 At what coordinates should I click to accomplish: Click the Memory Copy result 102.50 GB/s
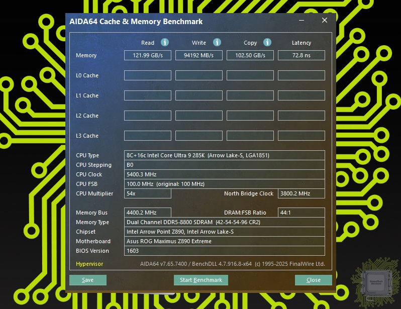click(250, 55)
